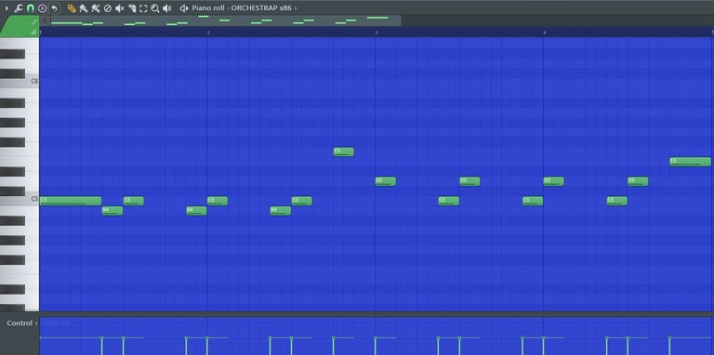This screenshot has width=714, height=355.
Task: Click the C5 piano key
Action: coord(20,200)
